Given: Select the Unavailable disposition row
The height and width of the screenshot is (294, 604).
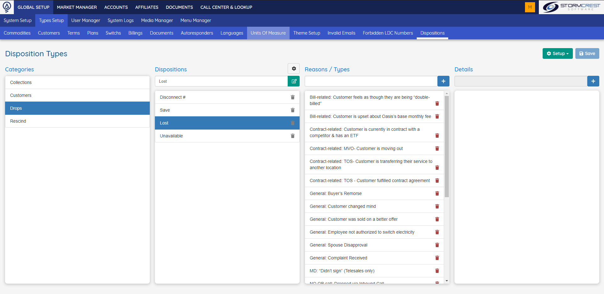Looking at the screenshot, I should (x=227, y=136).
